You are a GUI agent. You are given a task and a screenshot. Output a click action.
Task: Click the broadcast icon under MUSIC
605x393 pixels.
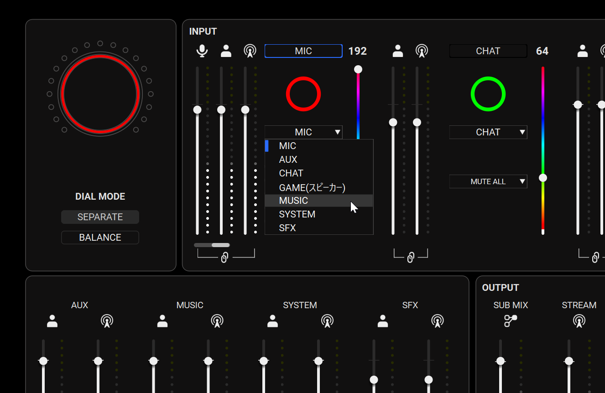(217, 321)
